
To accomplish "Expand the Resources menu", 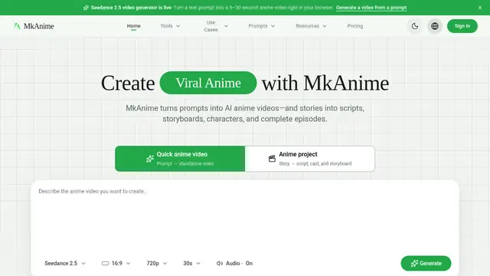I will [x=311, y=26].
